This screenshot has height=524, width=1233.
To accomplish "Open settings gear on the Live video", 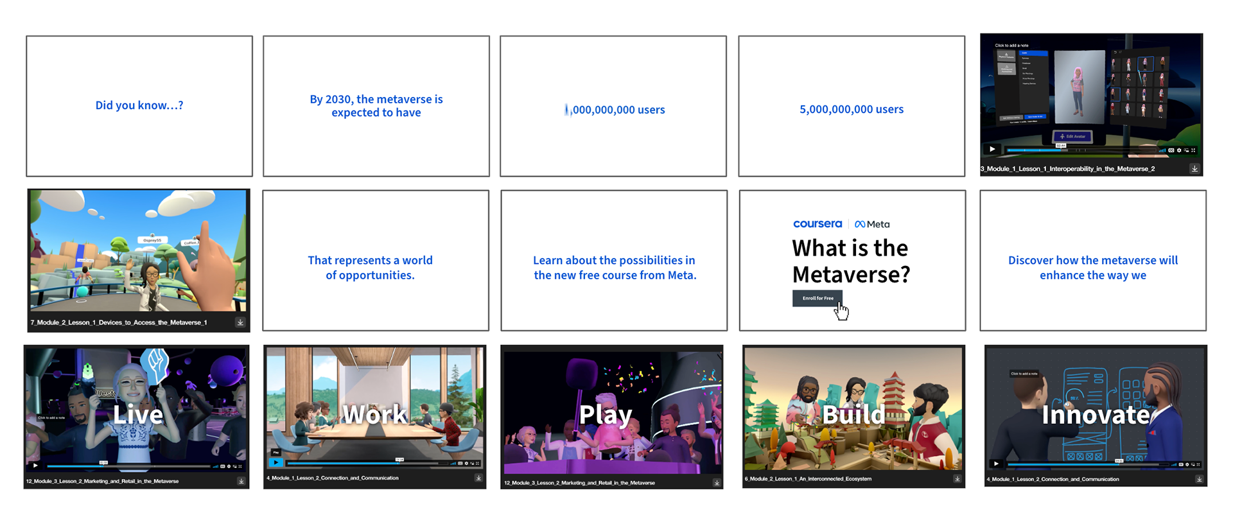I will click(229, 466).
